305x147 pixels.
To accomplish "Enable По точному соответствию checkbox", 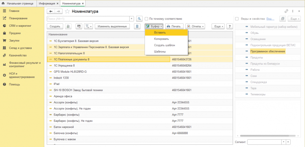I will (x=147, y=19).
